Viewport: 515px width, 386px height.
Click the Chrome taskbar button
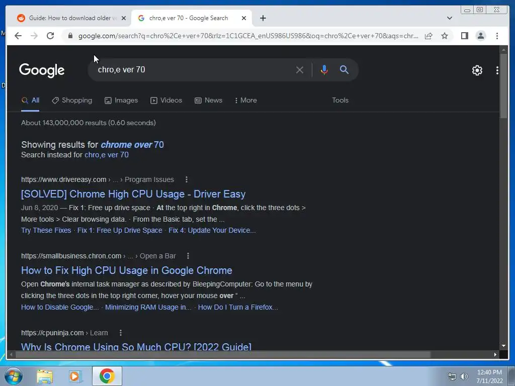click(x=107, y=376)
